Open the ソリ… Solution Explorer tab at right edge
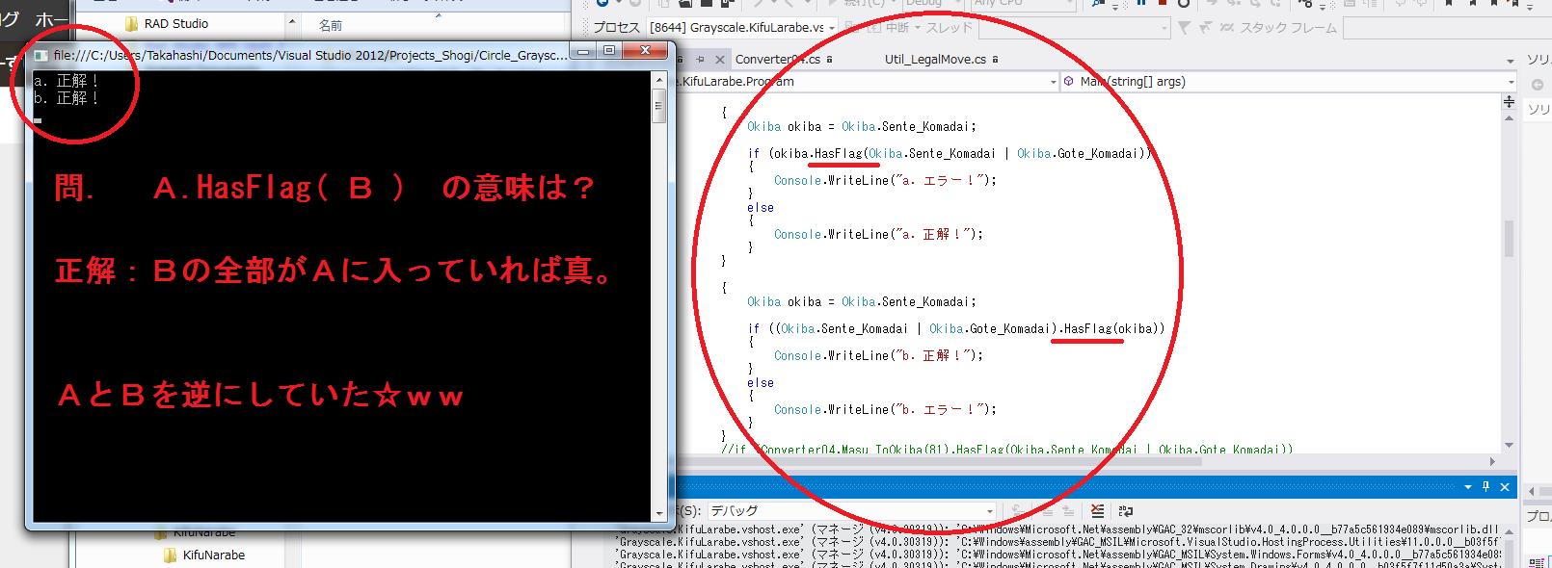This screenshot has height=568, width=1552. pyautogui.click(x=1539, y=60)
